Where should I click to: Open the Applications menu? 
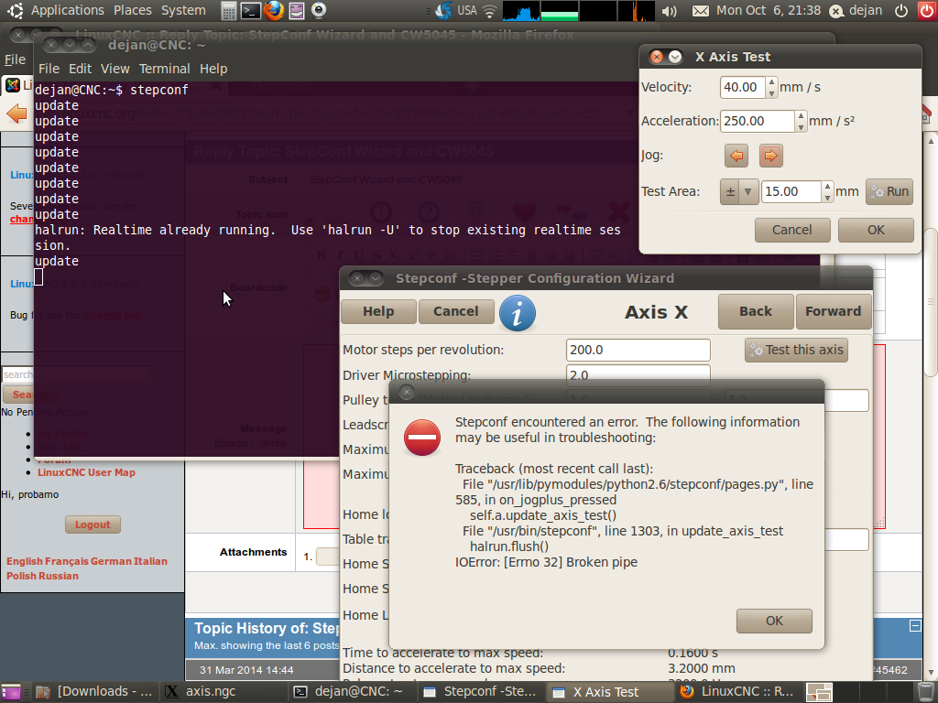click(67, 10)
